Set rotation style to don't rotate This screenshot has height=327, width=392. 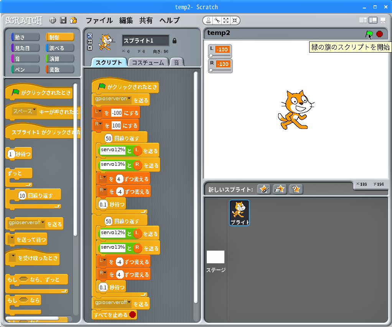pos(90,48)
